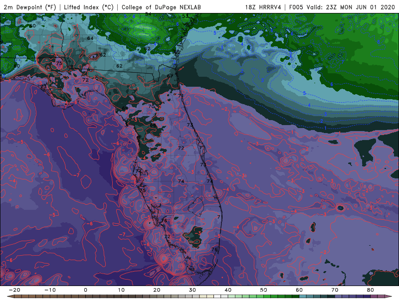This screenshot has width=399, height=299.
Task: Click the dewpoint value 69 on the map
Action: pyautogui.click(x=125, y=108)
